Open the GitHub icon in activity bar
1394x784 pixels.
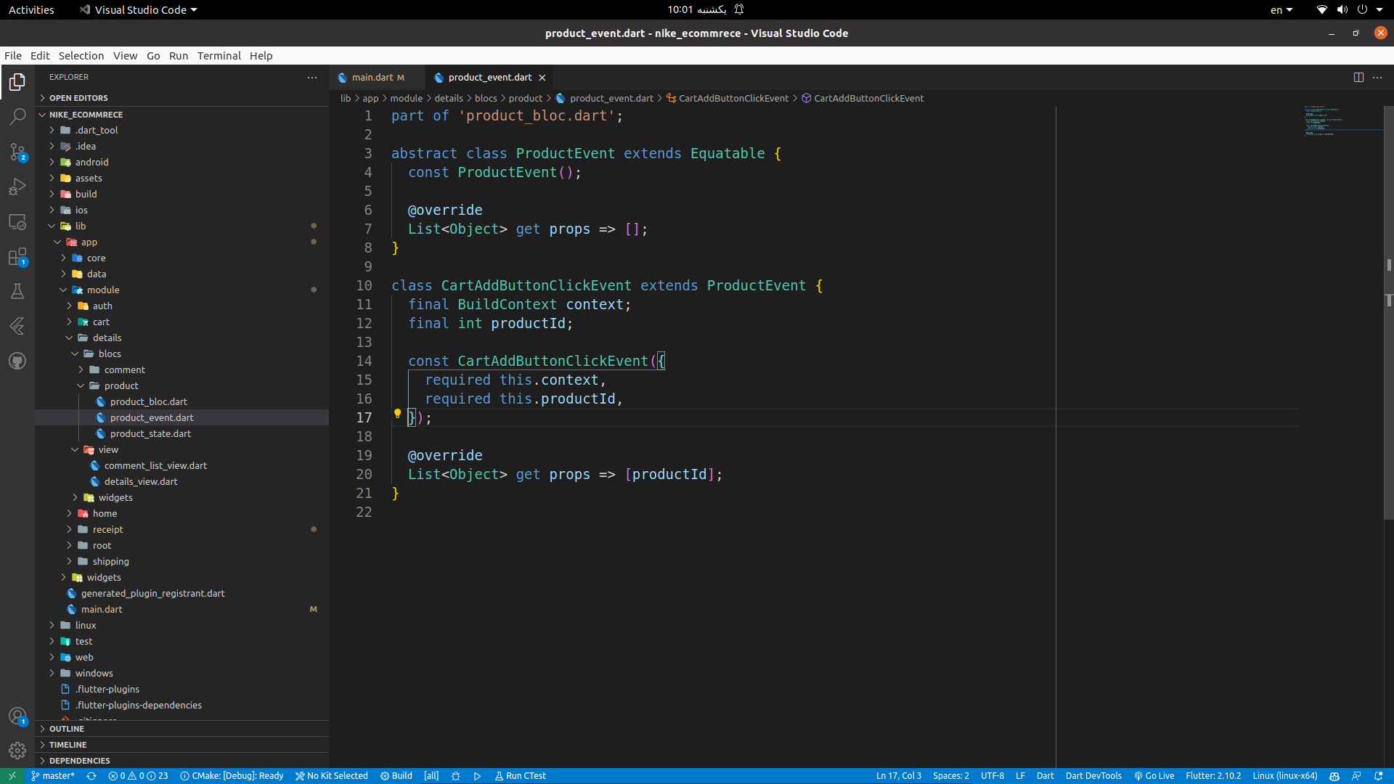[17, 361]
